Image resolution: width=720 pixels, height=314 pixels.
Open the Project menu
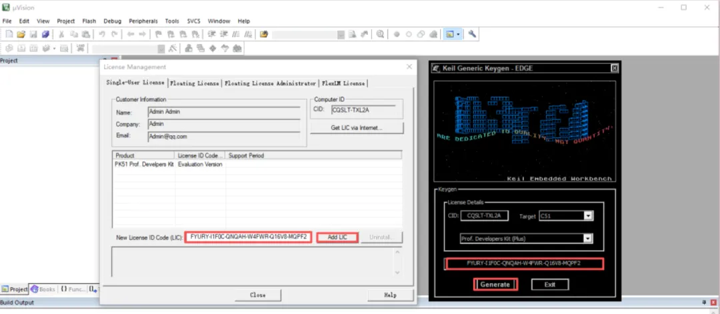[65, 21]
